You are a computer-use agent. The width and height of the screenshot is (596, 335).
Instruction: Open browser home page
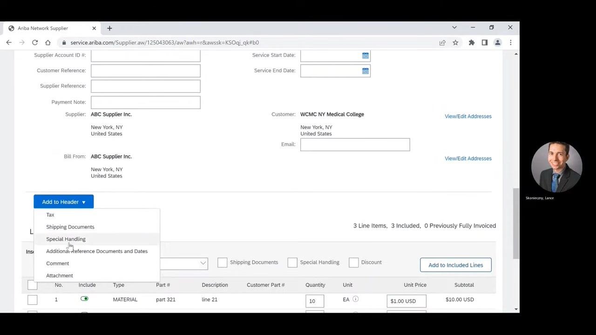pyautogui.click(x=47, y=42)
